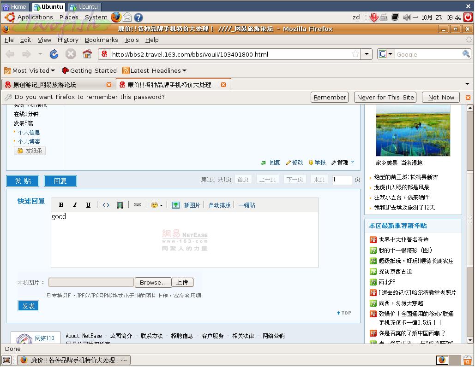This screenshot has width=475, height=367.
Task: Expand the Latest Headlines feed dropdown
Action: (x=184, y=70)
